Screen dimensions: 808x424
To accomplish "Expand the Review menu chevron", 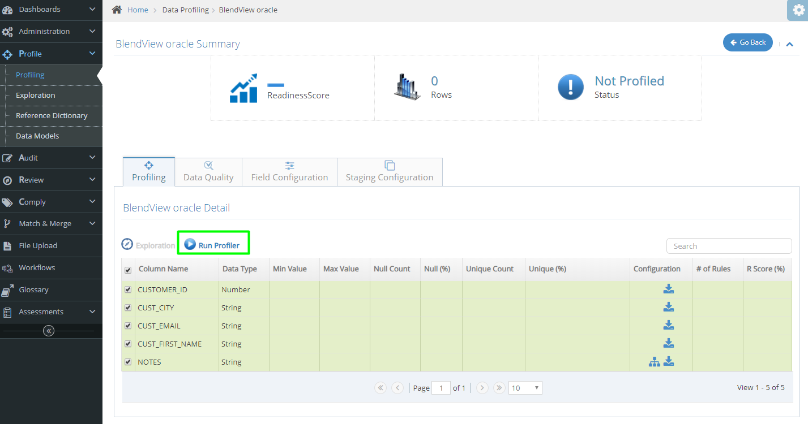I will coord(92,179).
